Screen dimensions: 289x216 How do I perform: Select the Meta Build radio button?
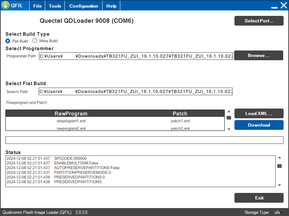click(x=35, y=41)
